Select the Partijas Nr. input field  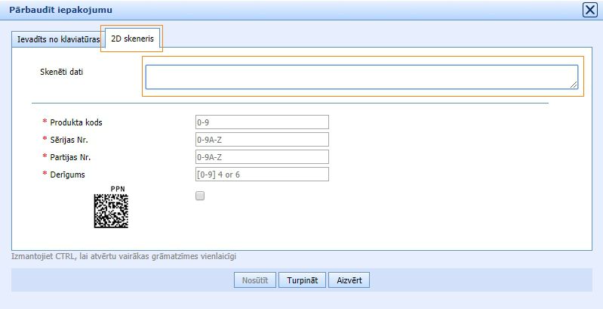tap(261, 157)
